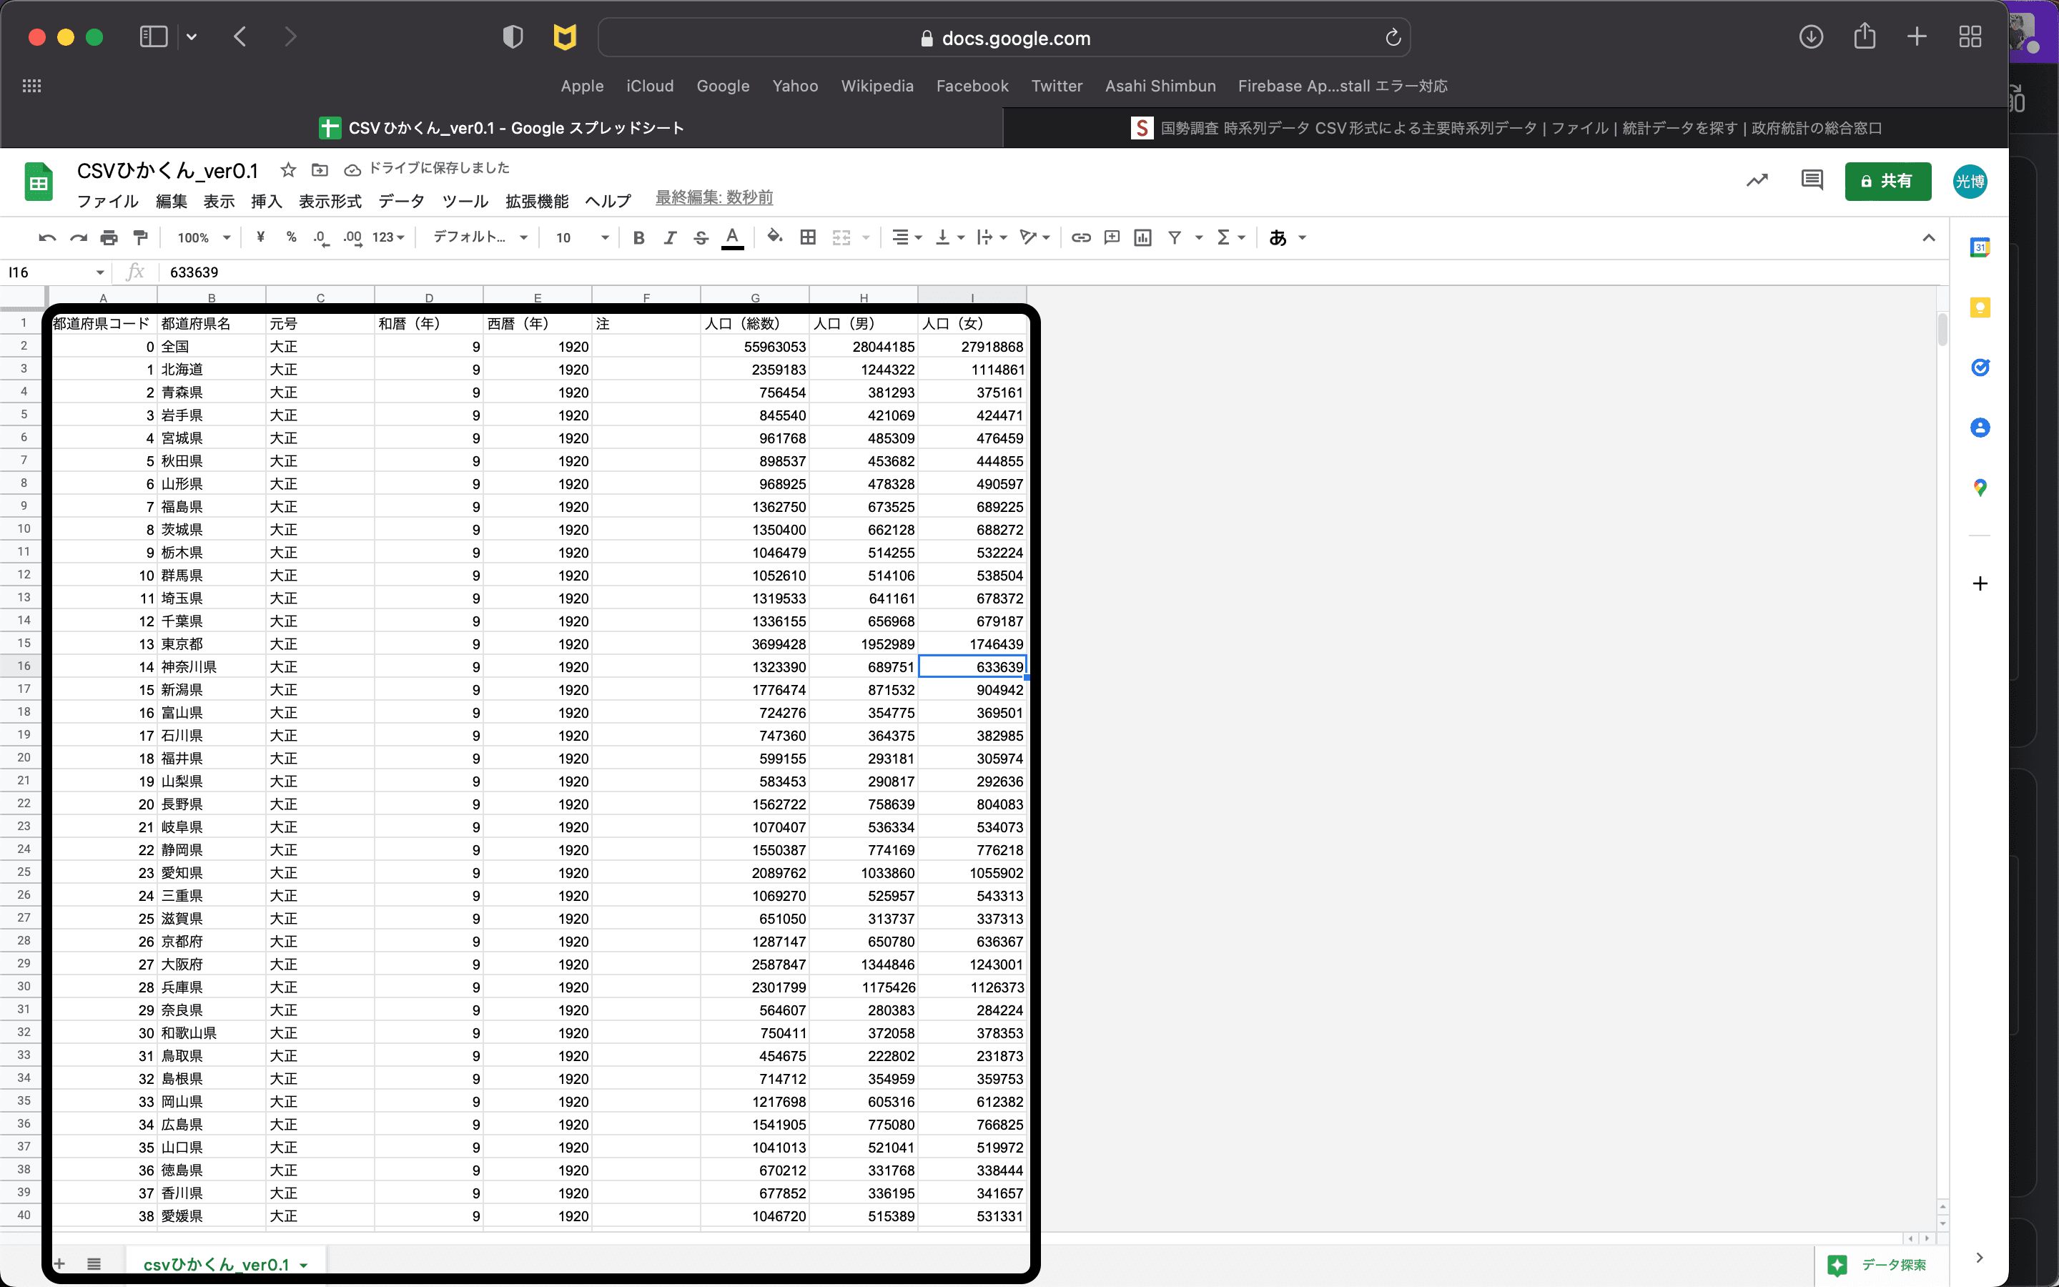Open the sheet tab options arrow

[x=304, y=1265]
